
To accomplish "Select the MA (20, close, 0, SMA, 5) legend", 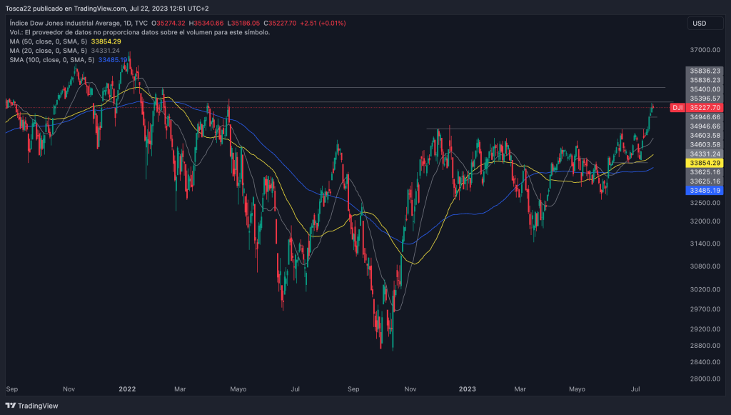I will click(x=49, y=51).
